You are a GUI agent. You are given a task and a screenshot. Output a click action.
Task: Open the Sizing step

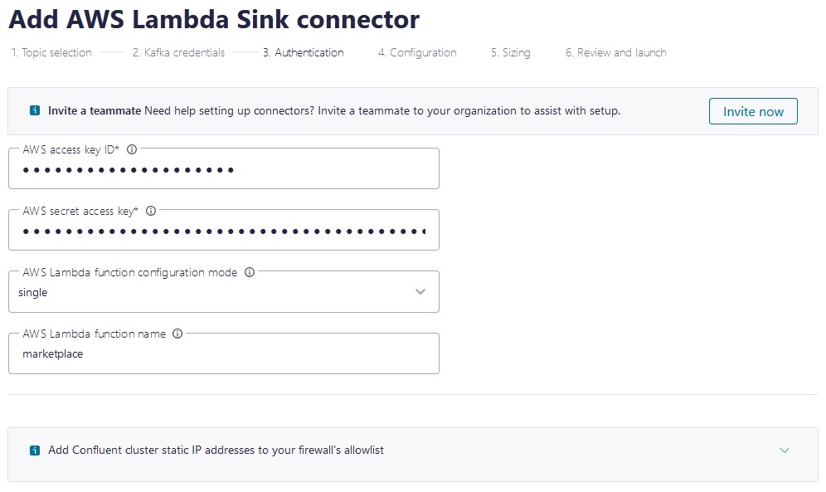click(510, 52)
